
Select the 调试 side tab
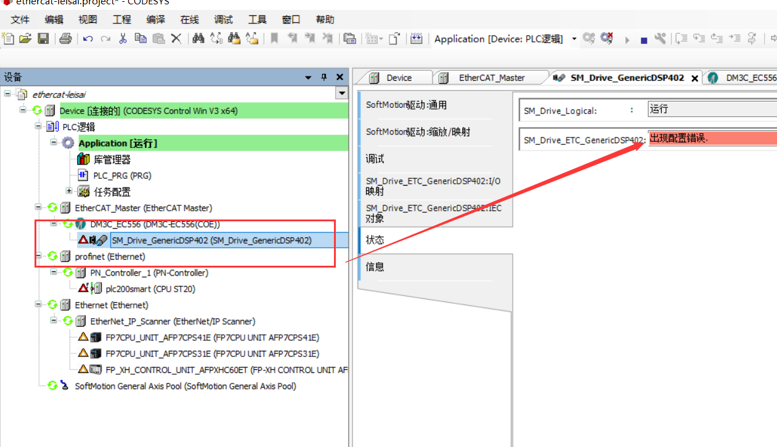pos(375,159)
